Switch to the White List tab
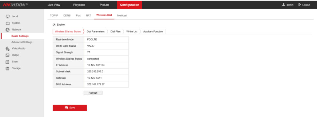This screenshot has height=117, width=317. 132,32
